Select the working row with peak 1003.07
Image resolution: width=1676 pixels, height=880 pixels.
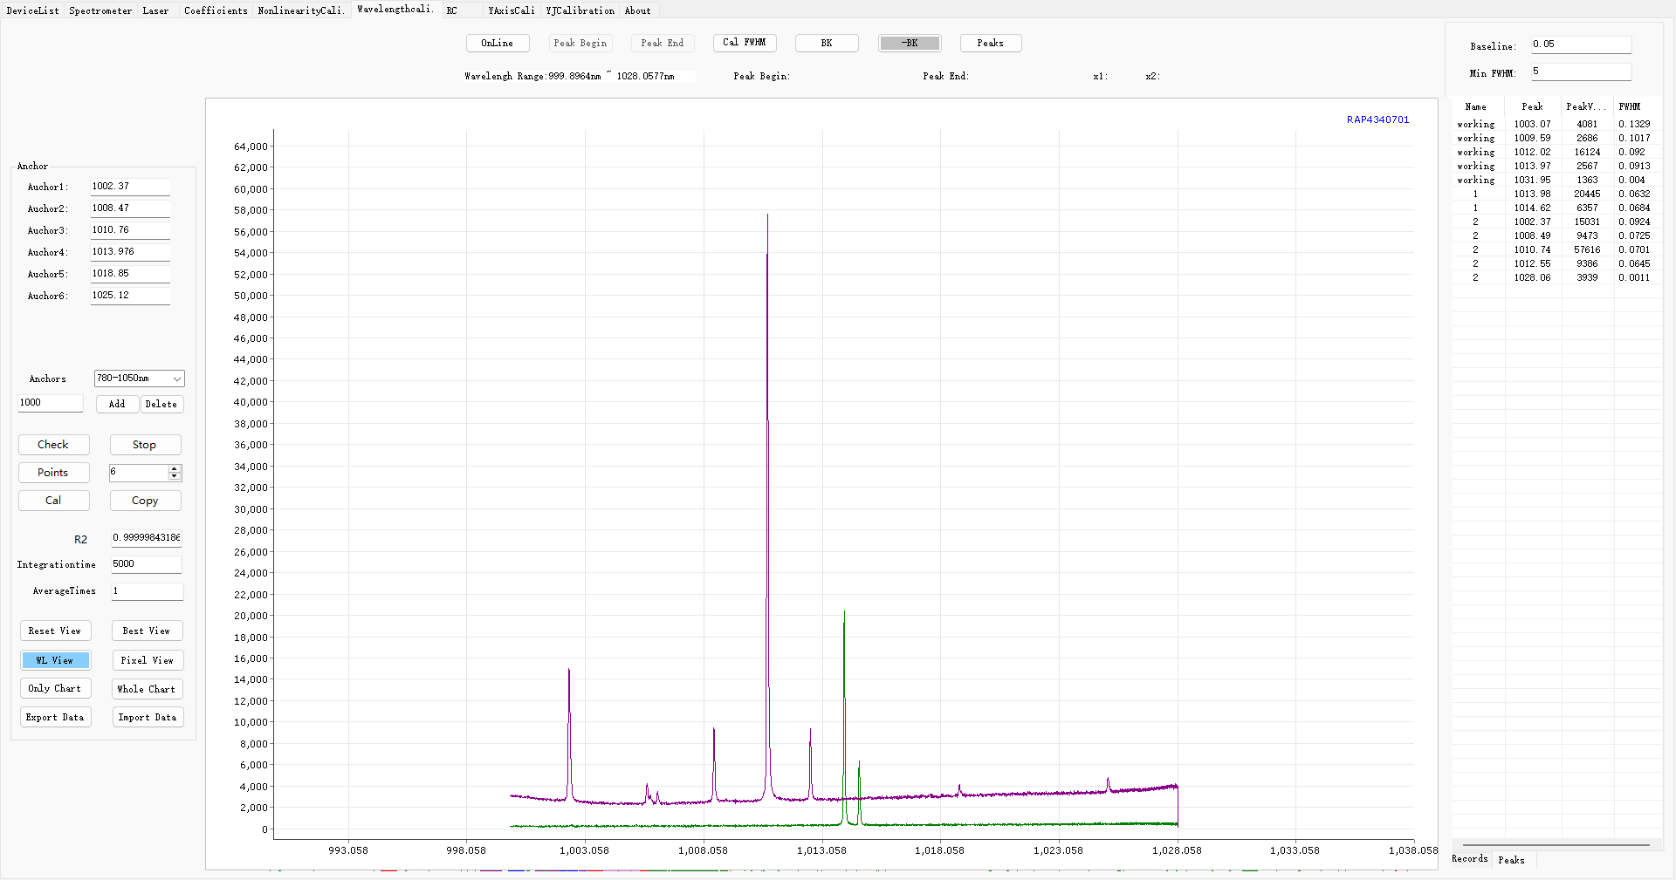1556,124
